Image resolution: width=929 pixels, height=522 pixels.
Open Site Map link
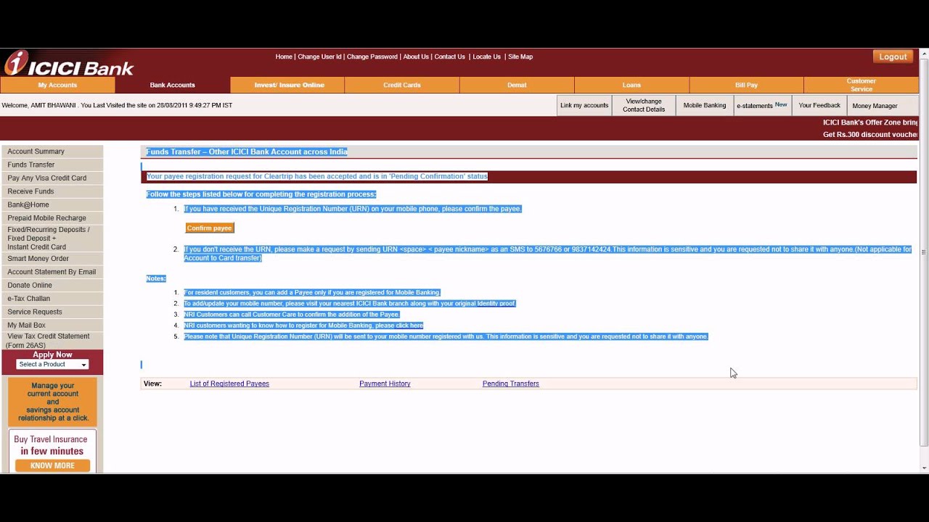coord(520,57)
